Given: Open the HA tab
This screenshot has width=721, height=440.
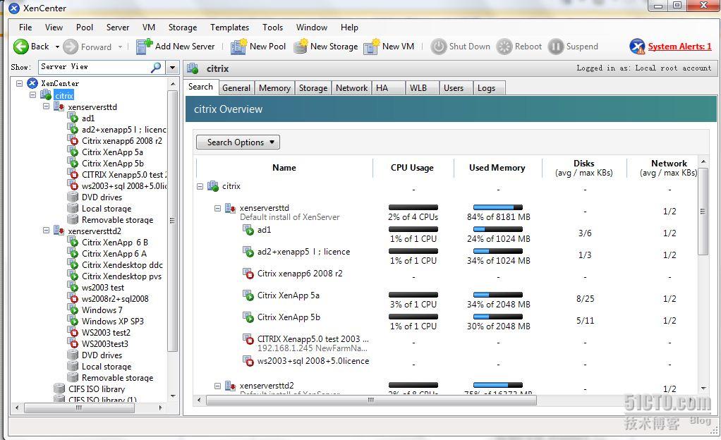Looking at the screenshot, I should coord(388,88).
